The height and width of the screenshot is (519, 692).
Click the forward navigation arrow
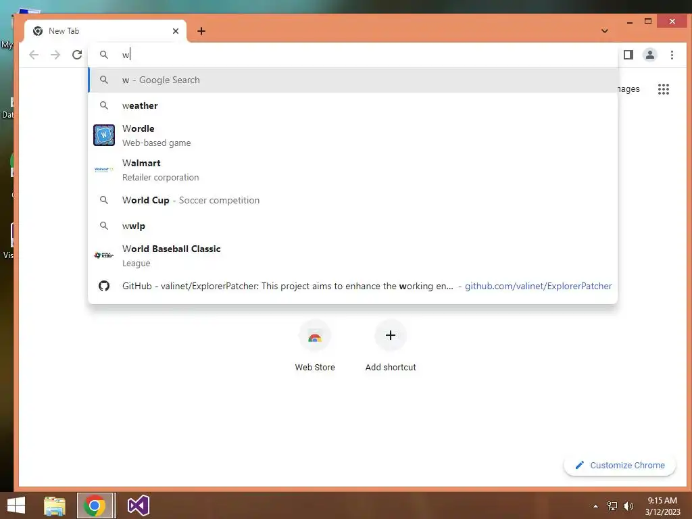[55, 55]
